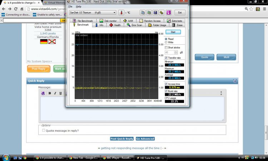
Task: Click the Post Quick Reply button
Action: point(122,139)
